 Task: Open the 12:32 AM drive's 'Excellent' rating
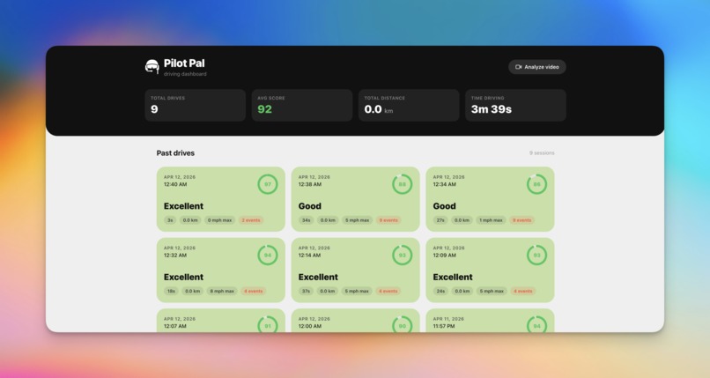pyautogui.click(x=183, y=277)
